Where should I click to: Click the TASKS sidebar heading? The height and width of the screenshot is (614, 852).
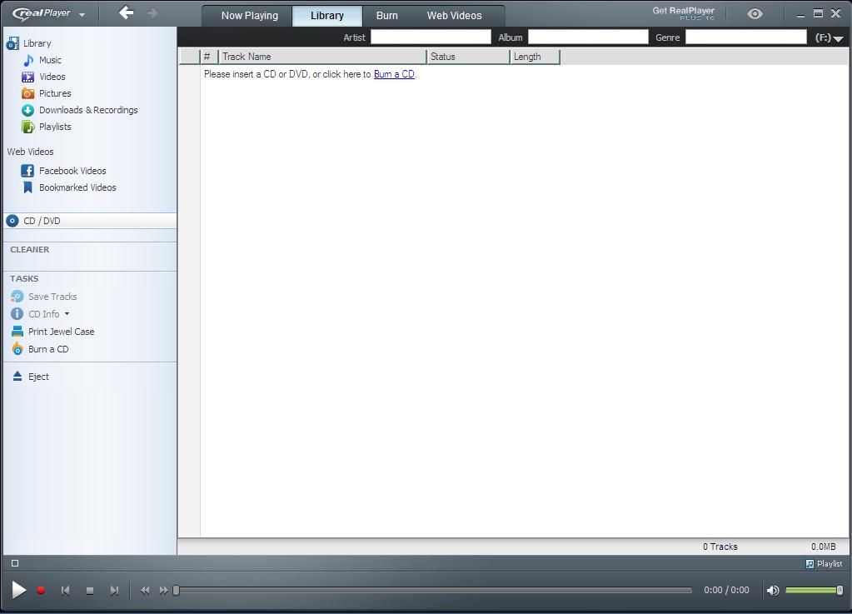(x=24, y=279)
